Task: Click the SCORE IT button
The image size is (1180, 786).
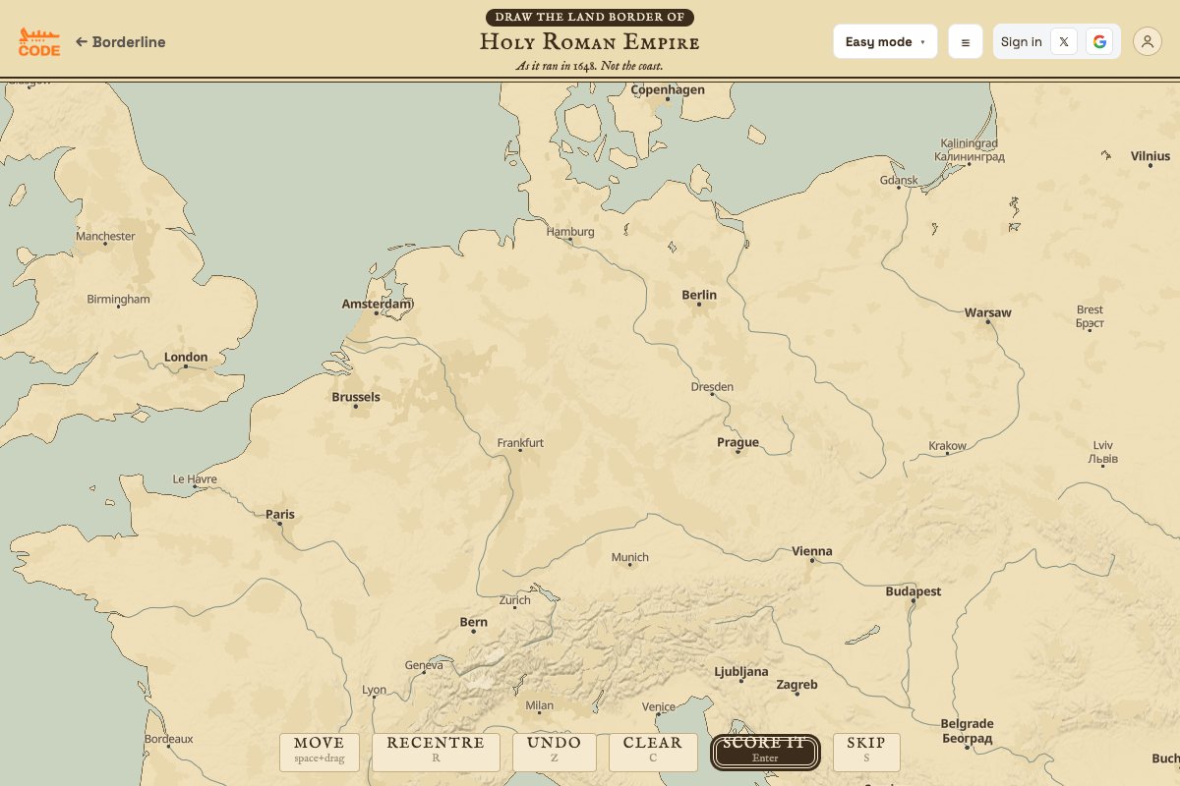Action: point(765,752)
